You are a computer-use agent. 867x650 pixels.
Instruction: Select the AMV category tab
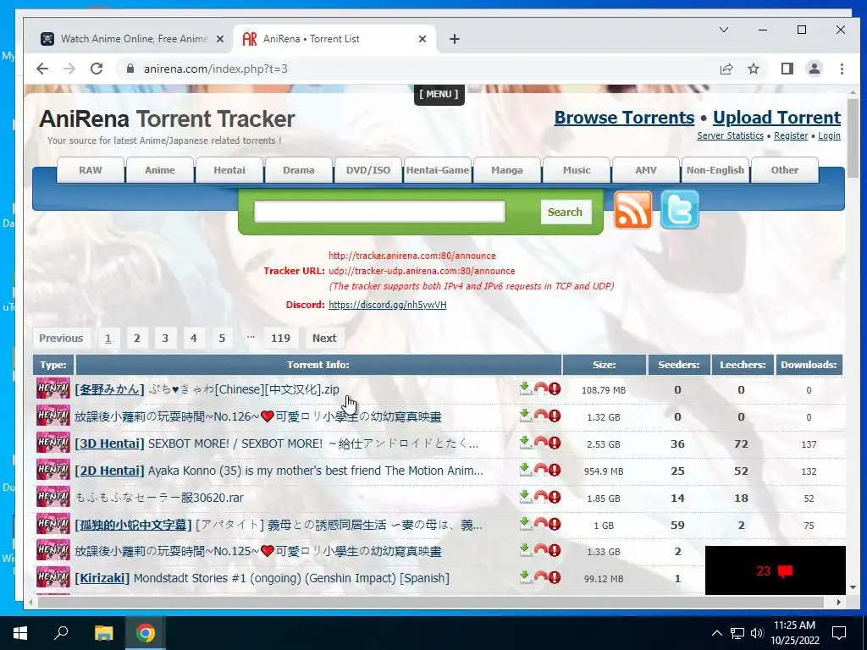(646, 170)
